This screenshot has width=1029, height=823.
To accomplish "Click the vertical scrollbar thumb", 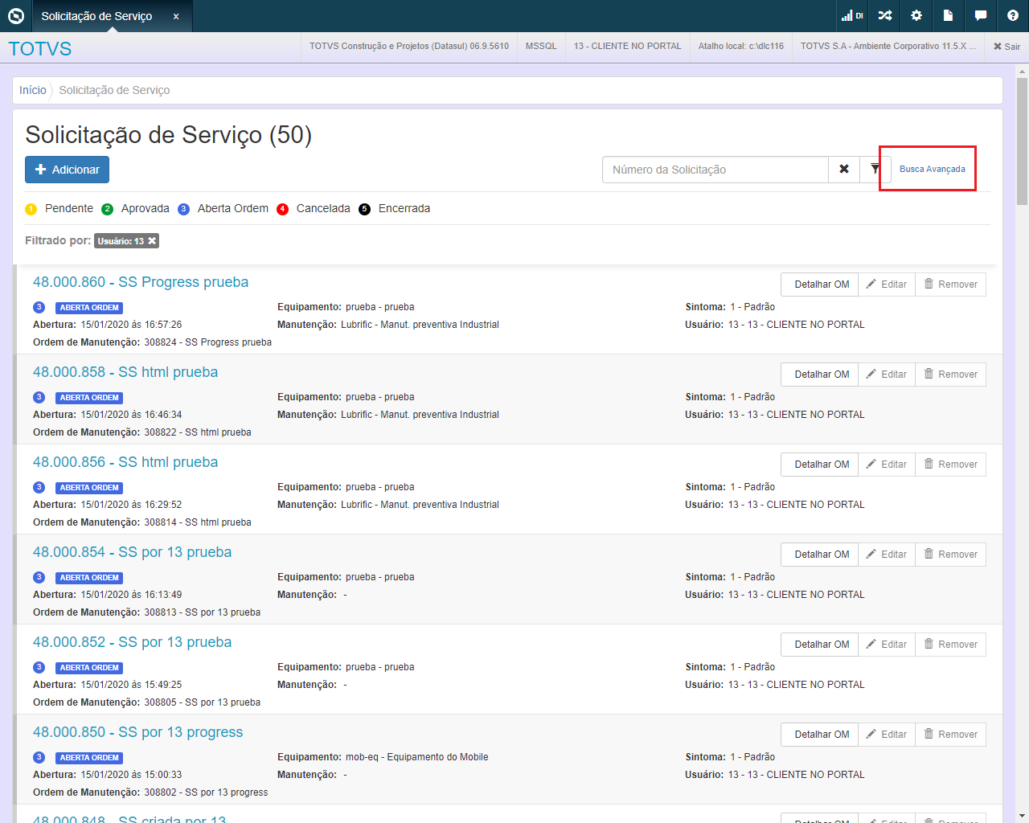I will [1023, 141].
